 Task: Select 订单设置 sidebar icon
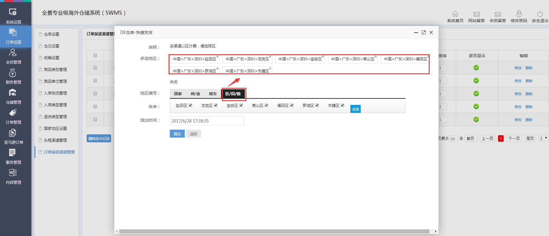pyautogui.click(x=13, y=32)
